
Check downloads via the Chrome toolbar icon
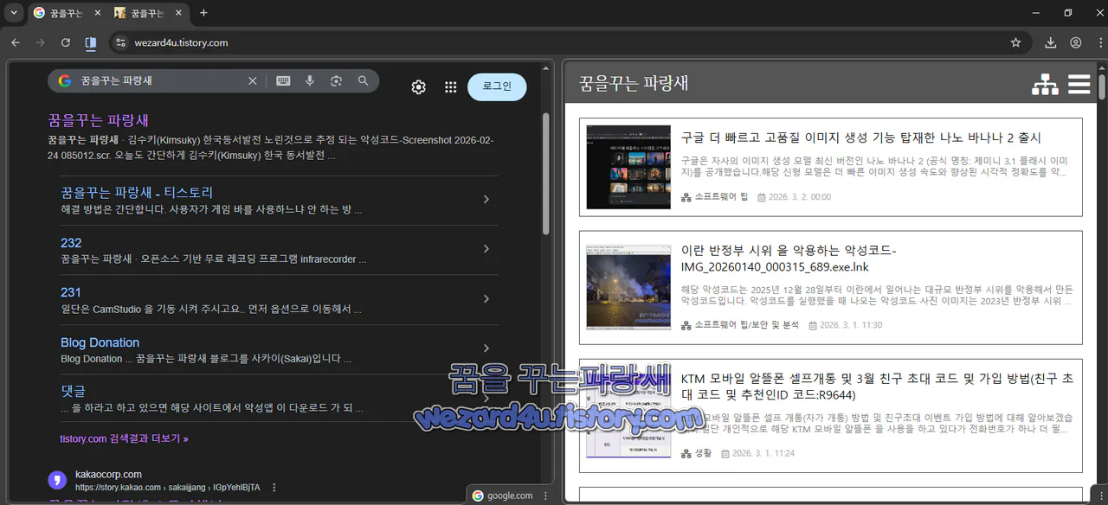tap(1050, 42)
